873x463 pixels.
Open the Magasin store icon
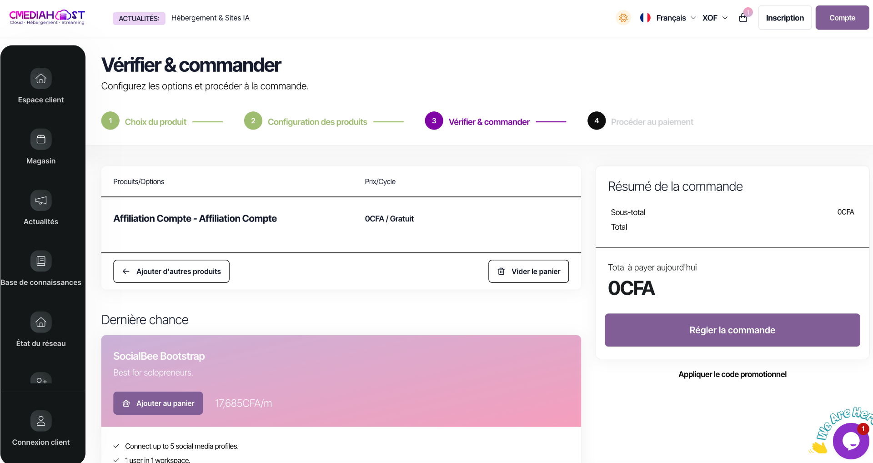41,139
